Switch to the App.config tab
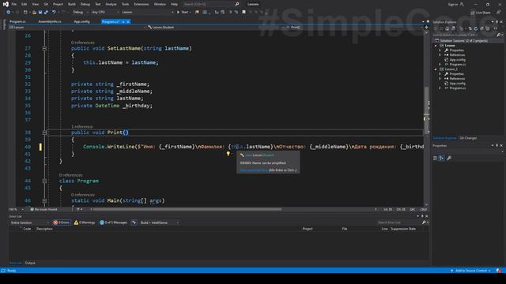Image resolution: width=506 pixels, height=284 pixels. (81, 21)
